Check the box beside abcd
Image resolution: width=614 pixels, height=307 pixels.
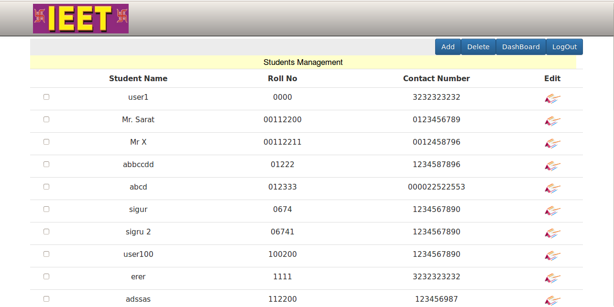pos(46,187)
